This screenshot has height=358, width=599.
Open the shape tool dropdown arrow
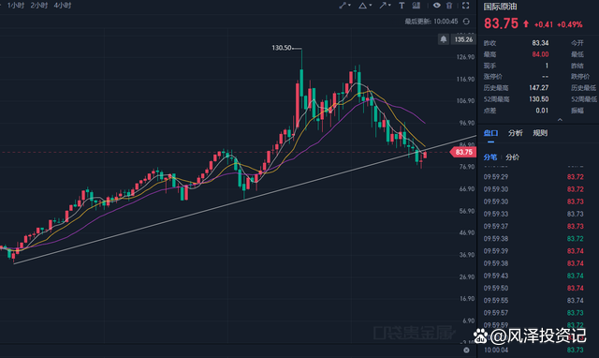point(371,6)
